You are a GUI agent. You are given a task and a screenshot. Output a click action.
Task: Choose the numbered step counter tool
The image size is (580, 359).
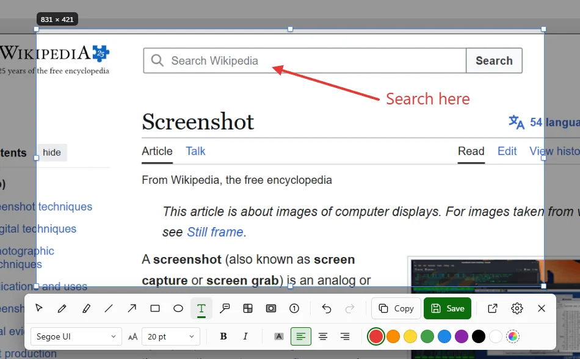coord(294,308)
